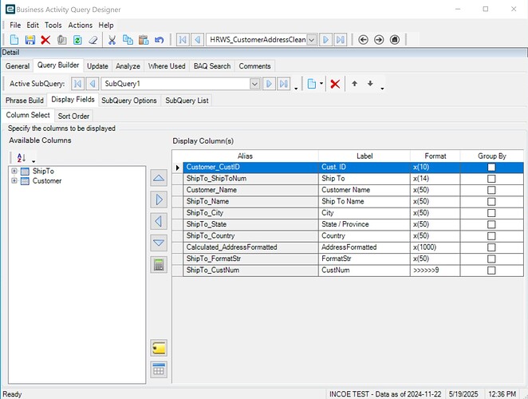The image size is (528, 399).
Task: Switch to the Phrase Build tab
Action: tap(25, 101)
